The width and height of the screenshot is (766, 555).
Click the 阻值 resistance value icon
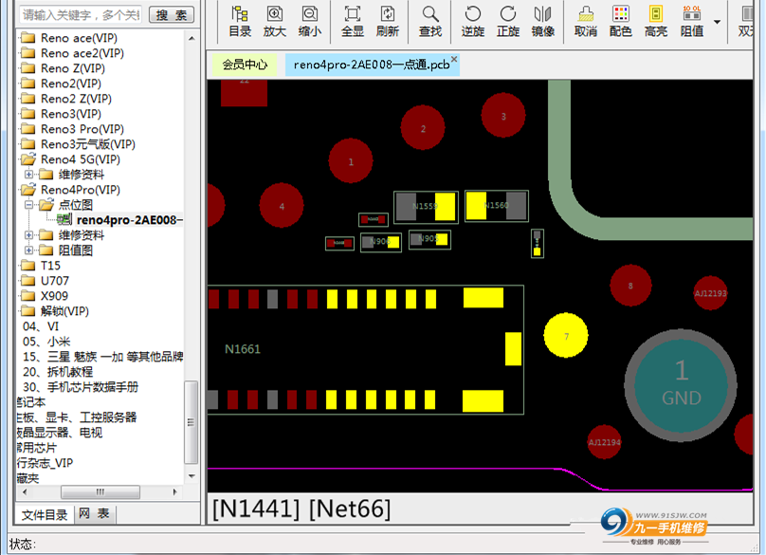coord(692,22)
